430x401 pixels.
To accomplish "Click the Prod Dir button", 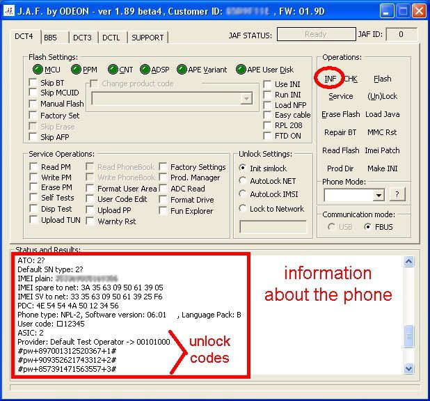I will coord(340,168).
